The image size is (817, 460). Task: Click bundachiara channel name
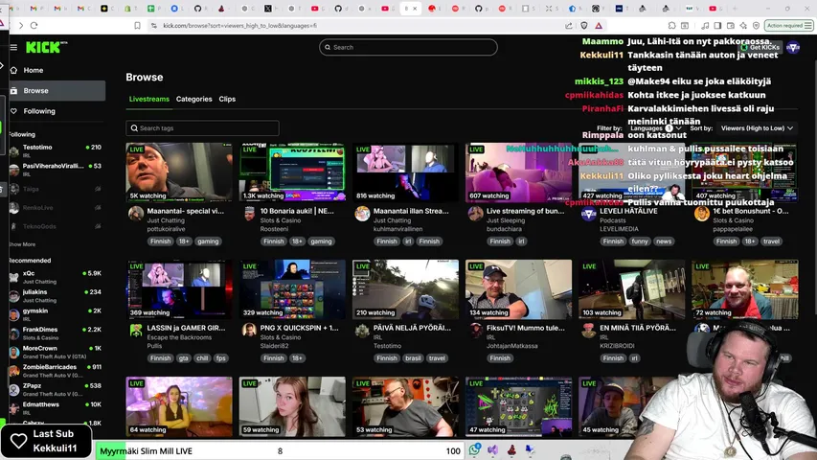[504, 229]
